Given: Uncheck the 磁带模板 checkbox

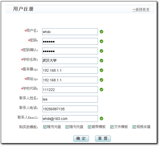Looking at the screenshot, I should [90, 127].
